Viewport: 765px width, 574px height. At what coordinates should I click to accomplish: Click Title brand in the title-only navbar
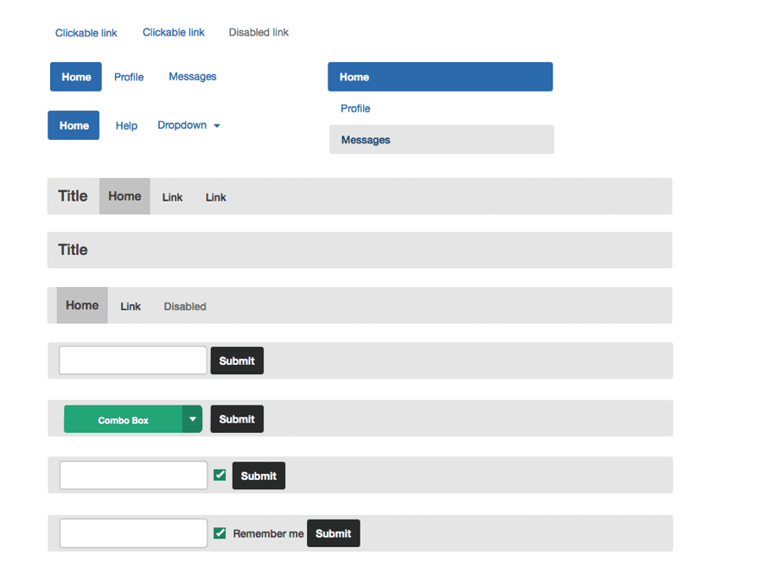[x=73, y=250]
